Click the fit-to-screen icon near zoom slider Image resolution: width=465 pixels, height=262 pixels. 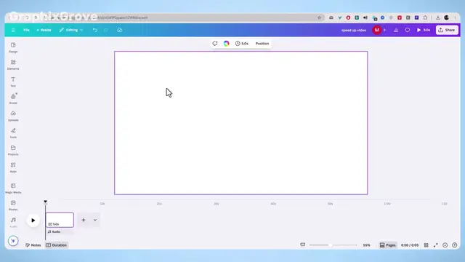click(302, 245)
